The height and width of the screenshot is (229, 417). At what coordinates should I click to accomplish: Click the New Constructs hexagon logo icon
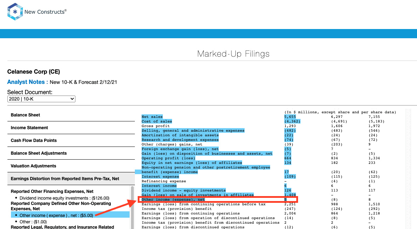(15, 12)
